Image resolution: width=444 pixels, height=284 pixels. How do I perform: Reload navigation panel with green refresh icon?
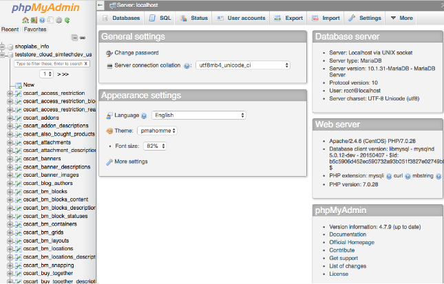[67, 20]
